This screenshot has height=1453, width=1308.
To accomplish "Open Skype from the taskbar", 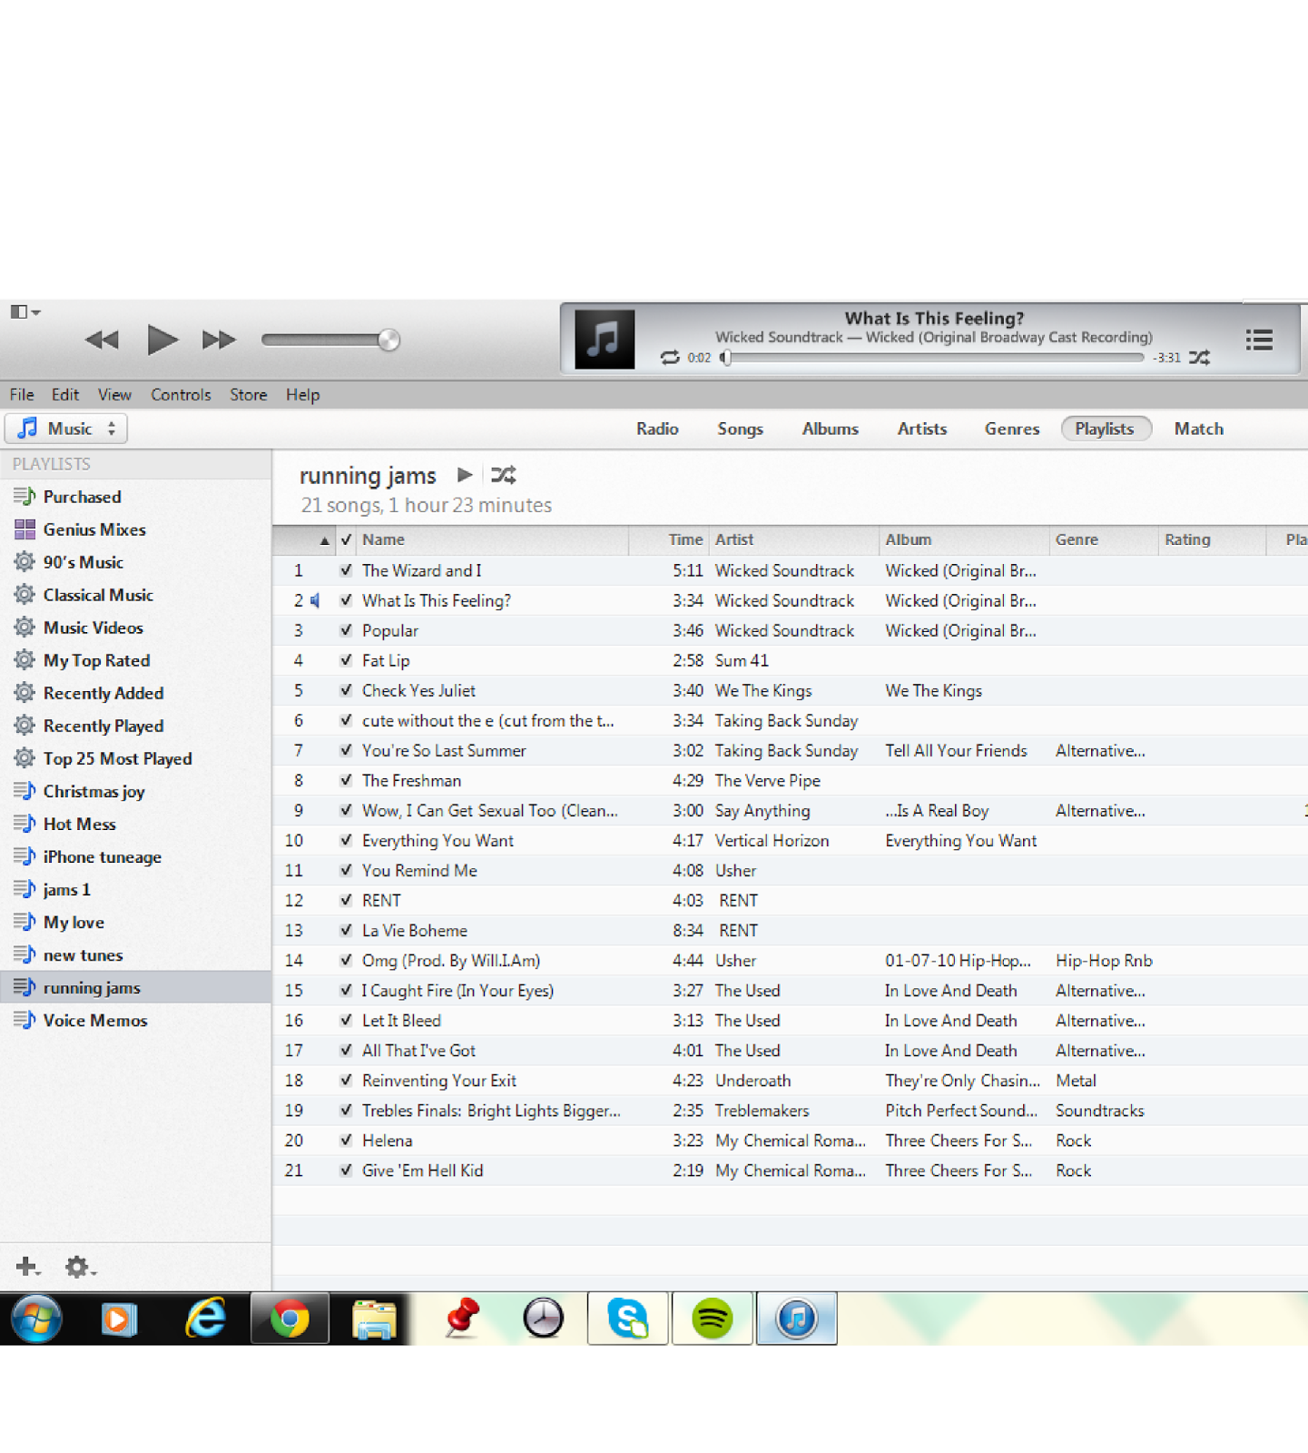I will tap(628, 1319).
